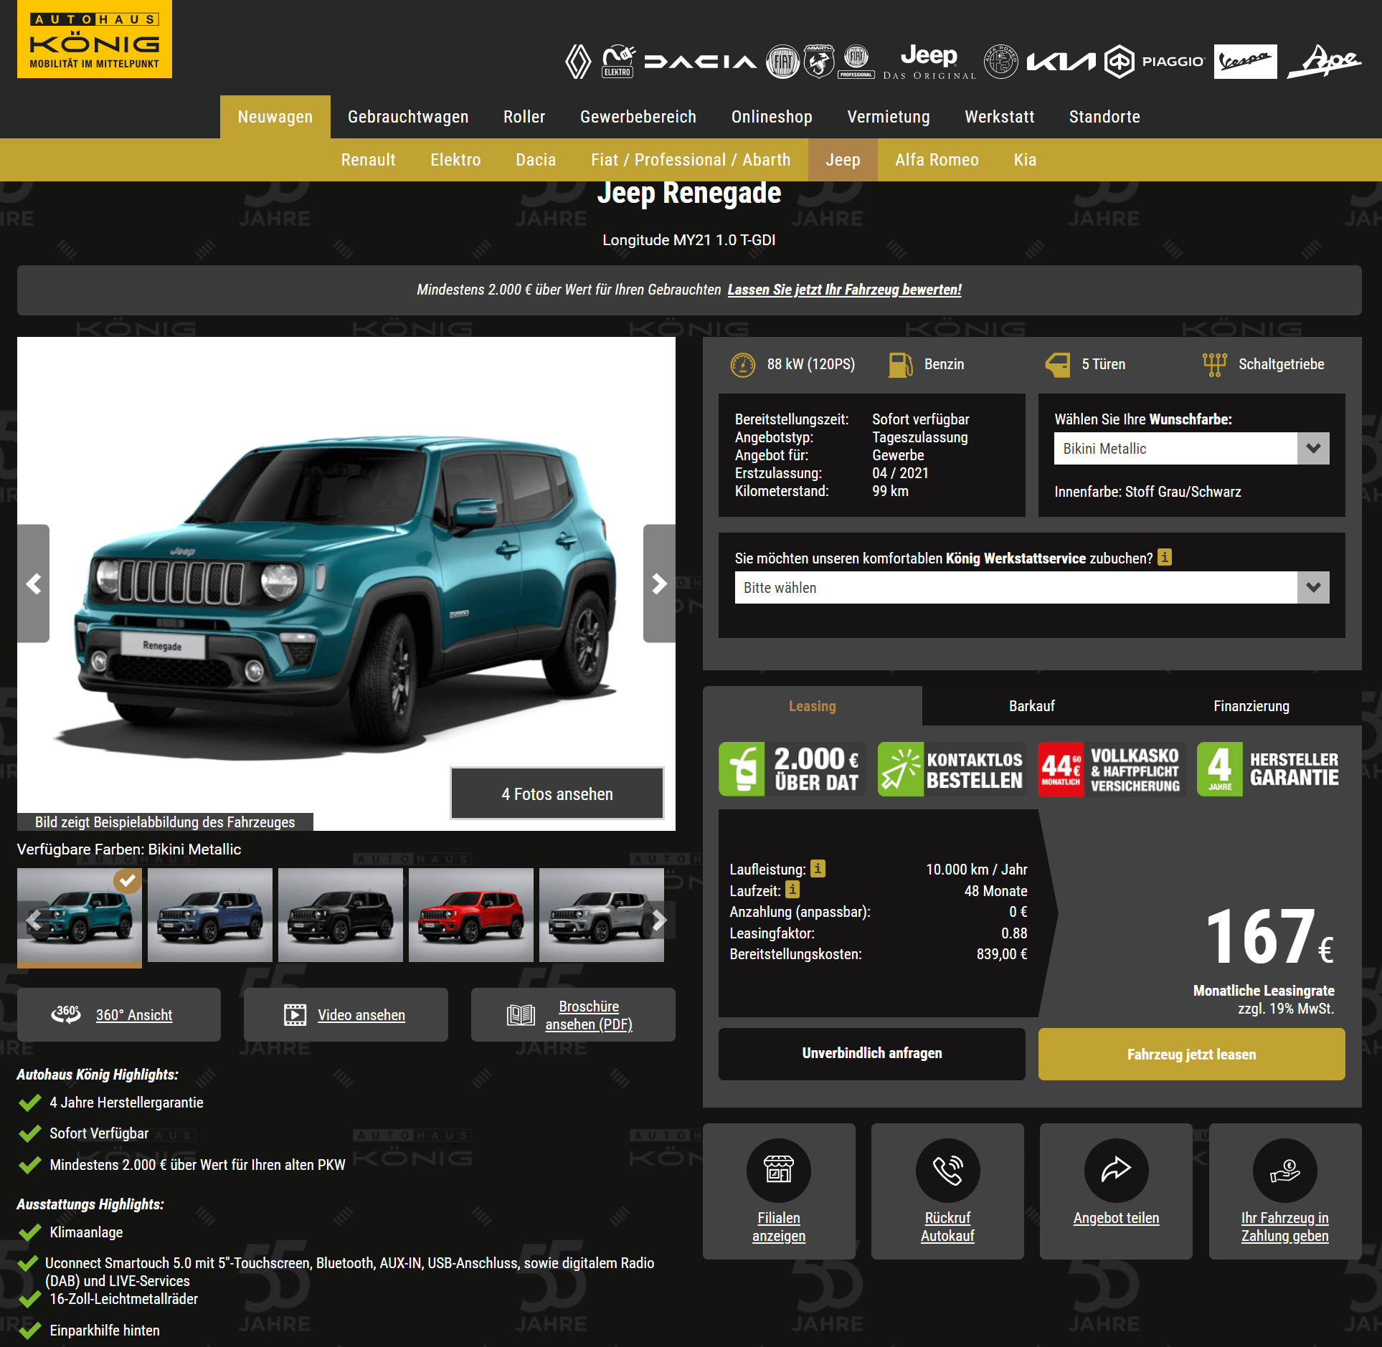Click the Werkstattservice info icon
The width and height of the screenshot is (1382, 1347).
point(1165,557)
